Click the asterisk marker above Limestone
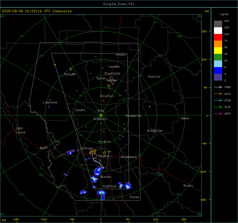This screenshot has height=223, width=238. 50,100
